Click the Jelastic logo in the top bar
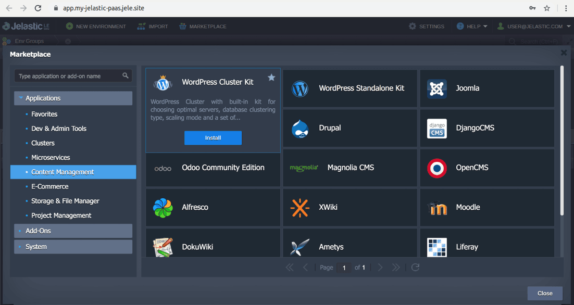574x305 pixels. click(26, 27)
